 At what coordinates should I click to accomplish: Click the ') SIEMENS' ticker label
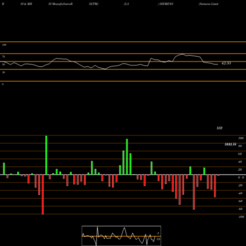pos(165,4)
